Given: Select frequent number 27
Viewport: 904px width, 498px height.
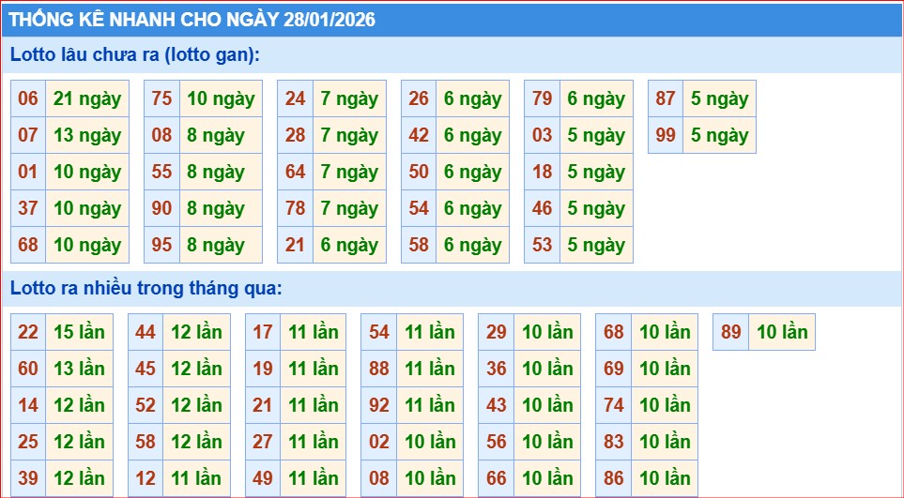Looking at the screenshot, I should coord(263,442).
